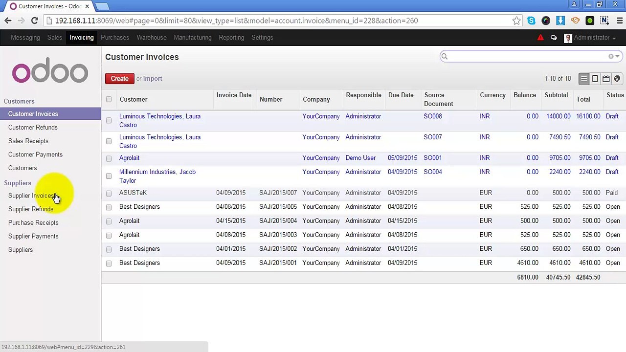Screen dimensions: 626x352
Task: Open the Reporting menu
Action: click(x=231, y=38)
